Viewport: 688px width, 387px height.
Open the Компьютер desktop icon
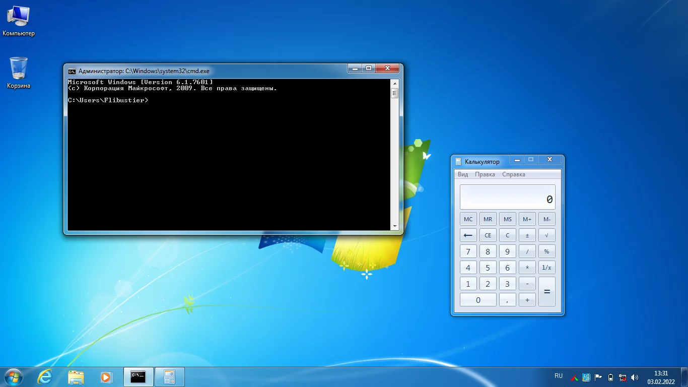coord(19,21)
